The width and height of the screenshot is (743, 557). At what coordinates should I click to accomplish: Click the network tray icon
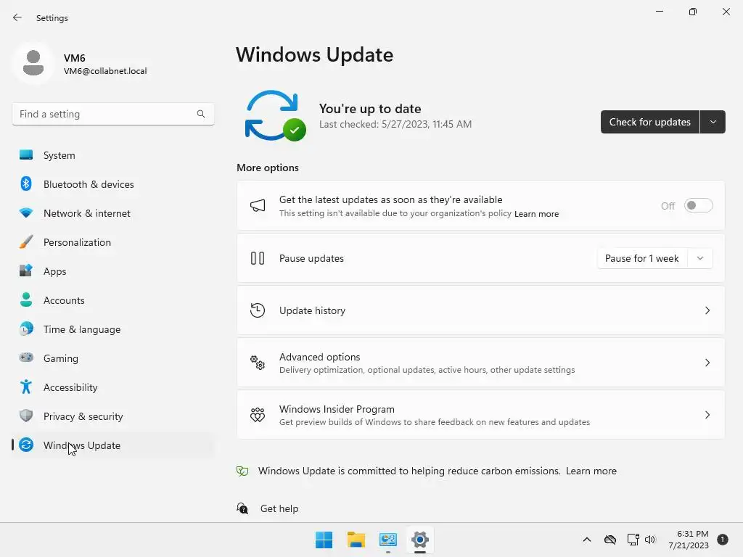click(x=633, y=540)
